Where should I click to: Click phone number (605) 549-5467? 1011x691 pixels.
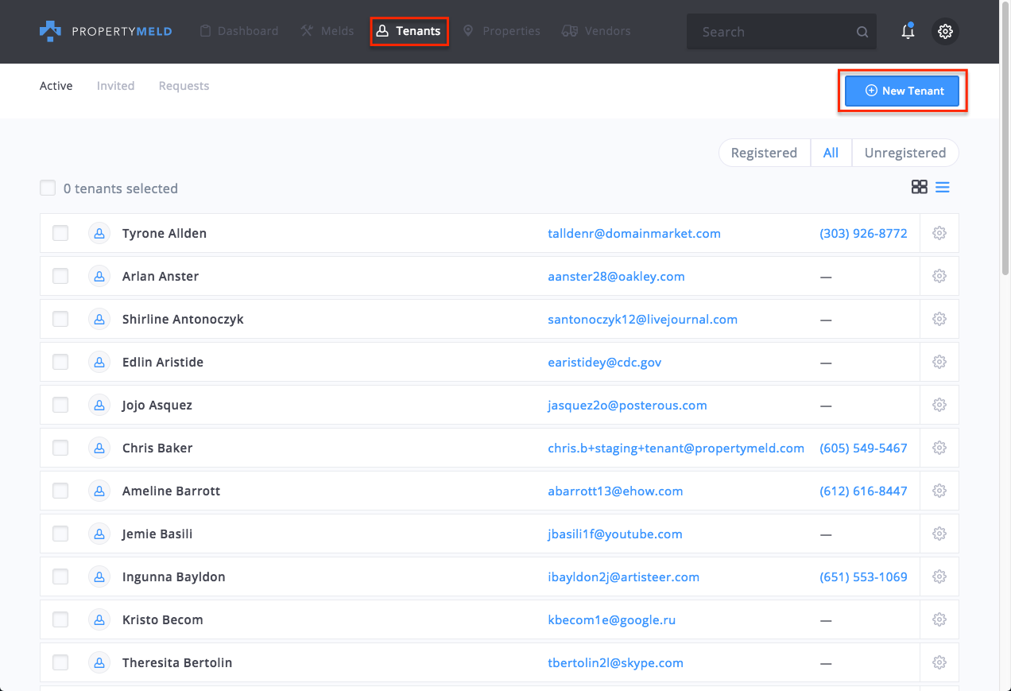tap(863, 448)
